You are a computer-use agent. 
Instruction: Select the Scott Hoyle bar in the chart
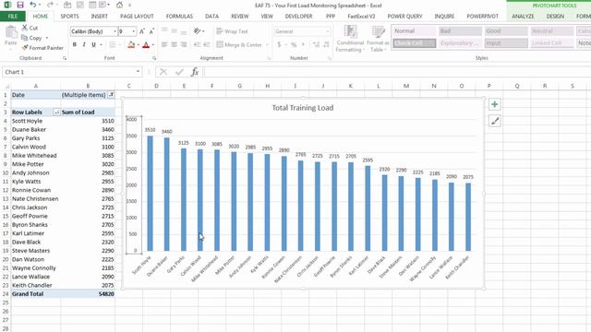(150, 193)
